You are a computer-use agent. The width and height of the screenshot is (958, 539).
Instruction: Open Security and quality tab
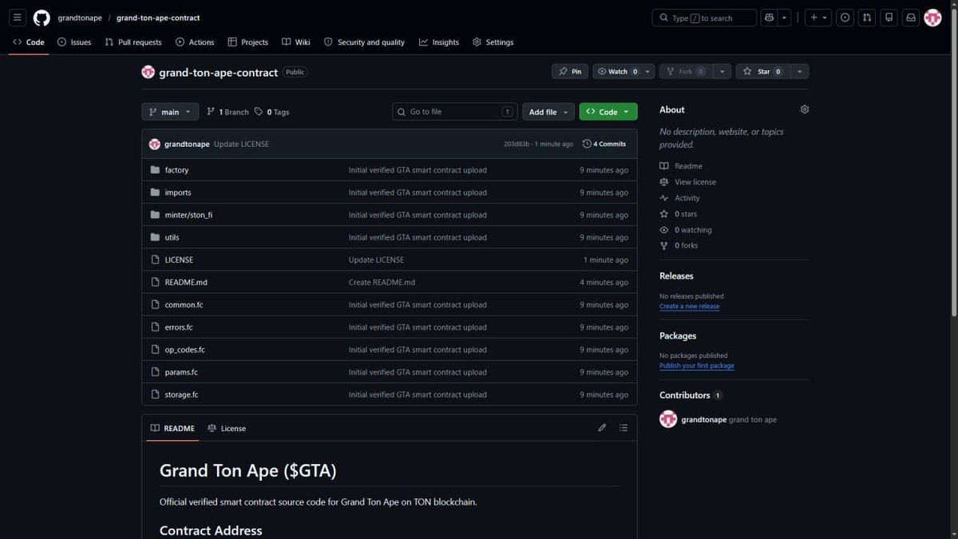364,42
